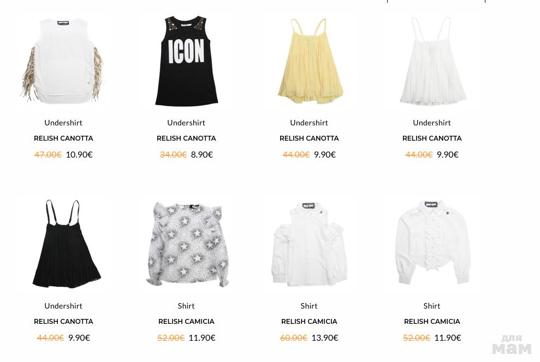Viewport: 540px width, 362px height.
Task: Open the white ruffle-front shirt image
Action: pyautogui.click(x=432, y=243)
